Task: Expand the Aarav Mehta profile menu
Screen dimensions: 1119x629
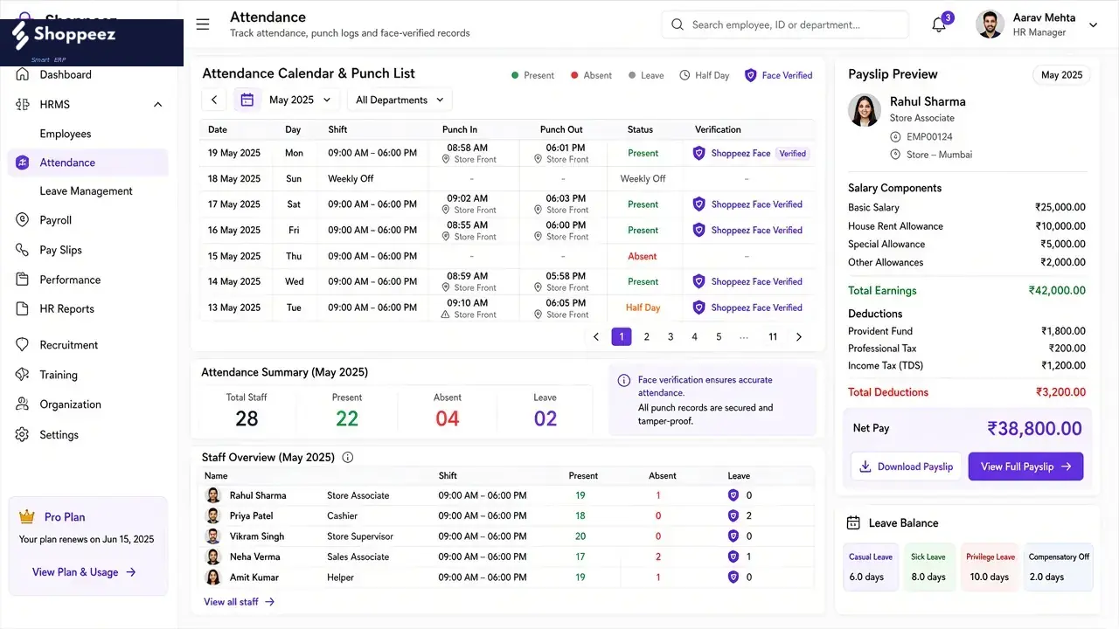Action: pos(1093,25)
